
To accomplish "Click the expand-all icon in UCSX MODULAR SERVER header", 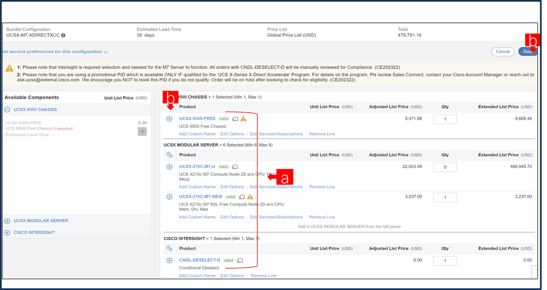I will pos(169,155).
